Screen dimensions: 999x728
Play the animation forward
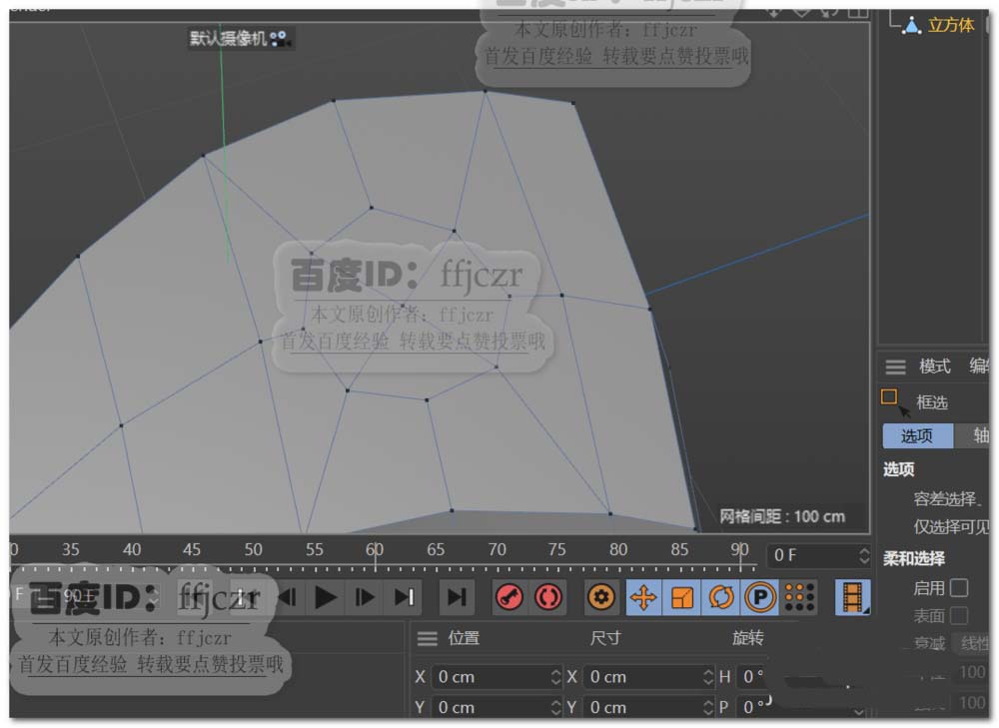click(326, 597)
